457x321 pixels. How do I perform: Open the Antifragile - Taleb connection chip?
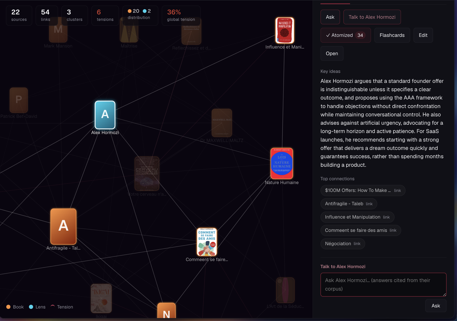349,204
